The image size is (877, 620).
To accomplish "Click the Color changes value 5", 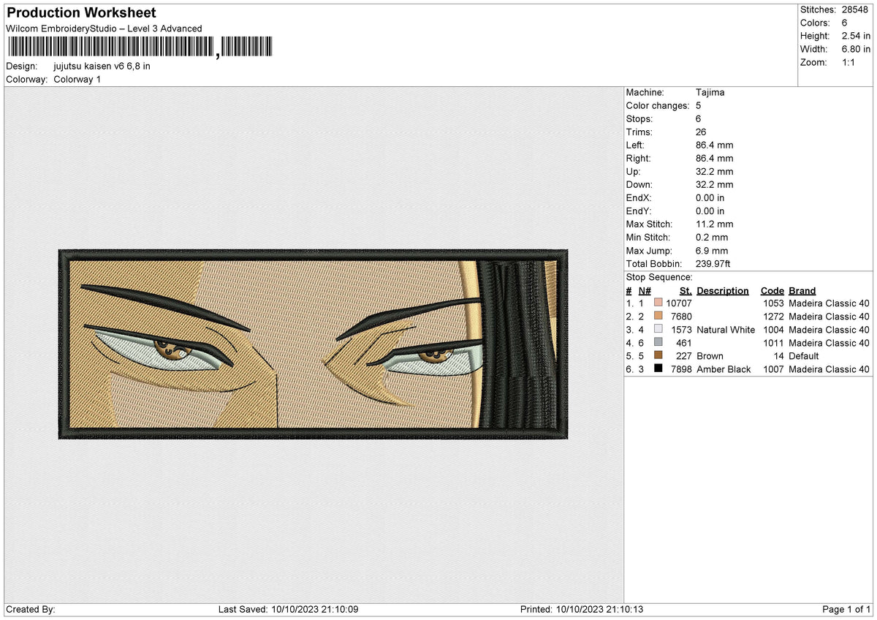I will 699,106.
